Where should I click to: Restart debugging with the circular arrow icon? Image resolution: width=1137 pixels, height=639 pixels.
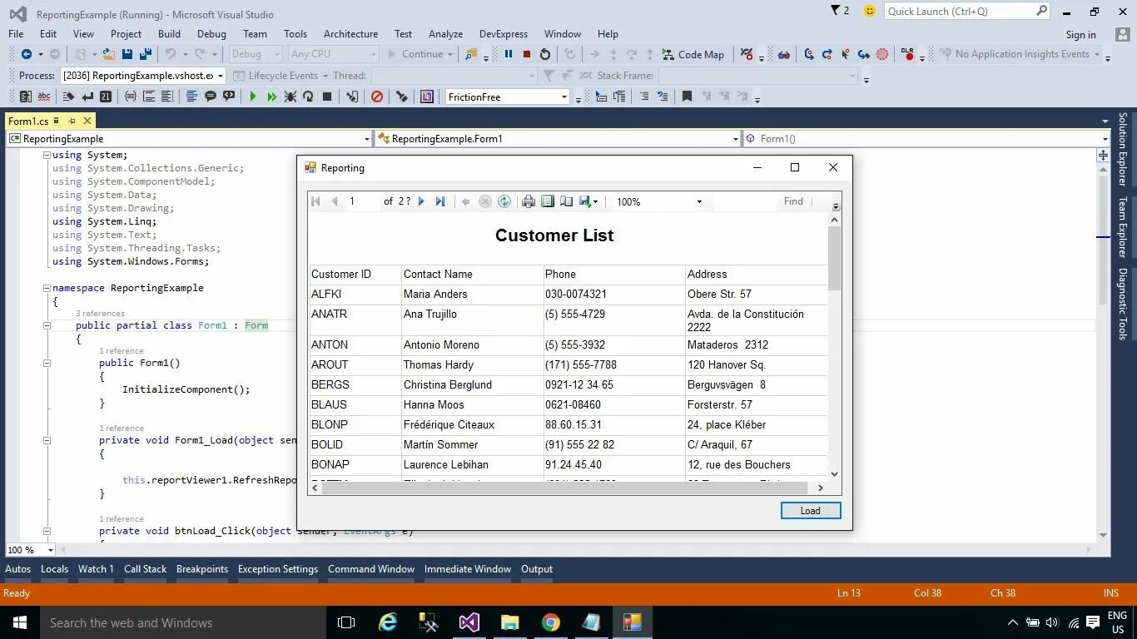tap(545, 54)
